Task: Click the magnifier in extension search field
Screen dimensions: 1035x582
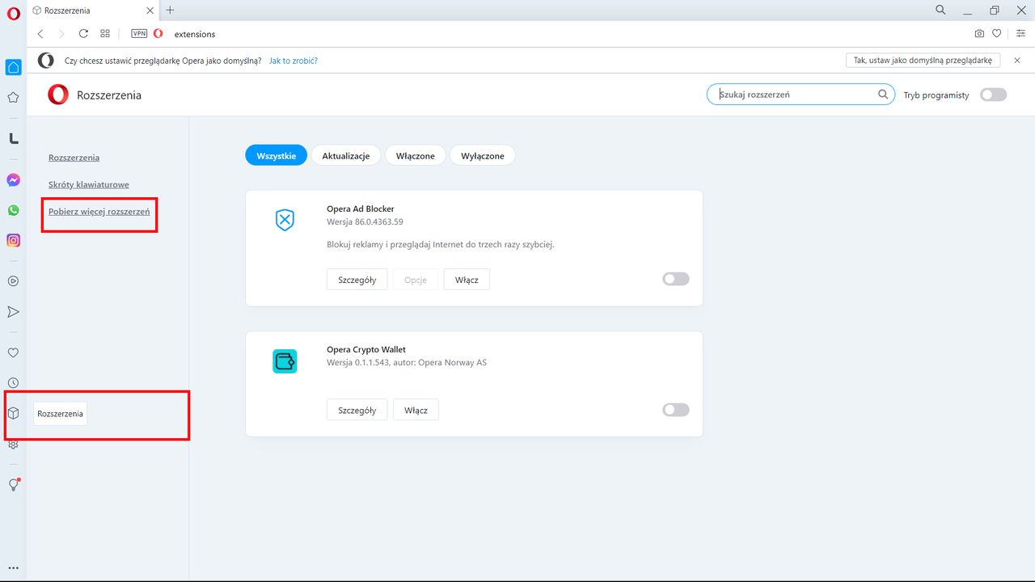Action: [x=883, y=95]
